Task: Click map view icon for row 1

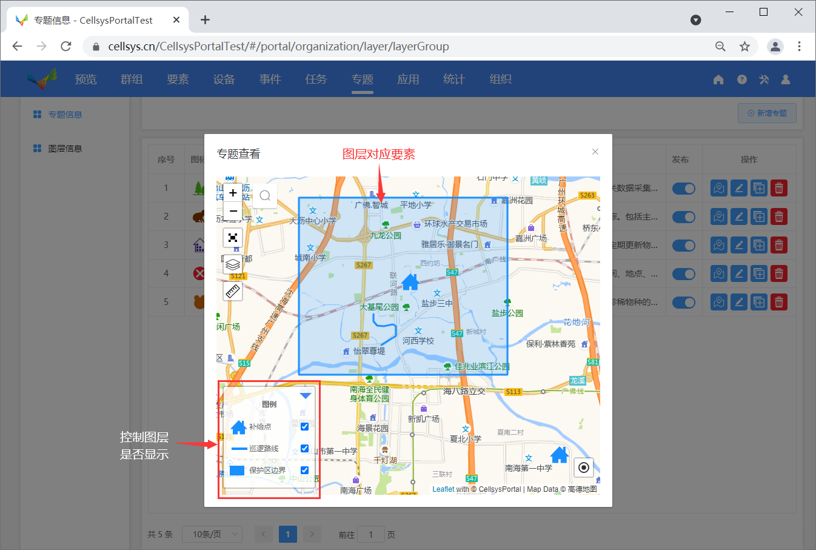Action: pyautogui.click(x=719, y=188)
